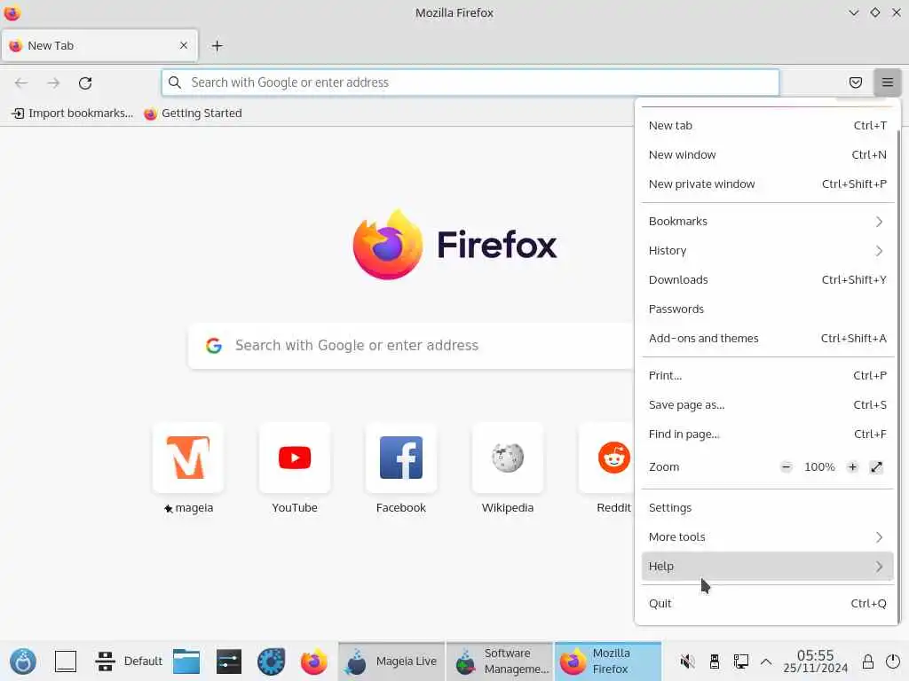
Task: Open the Mageia application launcher
Action: (23, 661)
